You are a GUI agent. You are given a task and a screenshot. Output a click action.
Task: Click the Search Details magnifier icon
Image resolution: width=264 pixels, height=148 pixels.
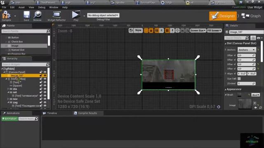[247, 38]
